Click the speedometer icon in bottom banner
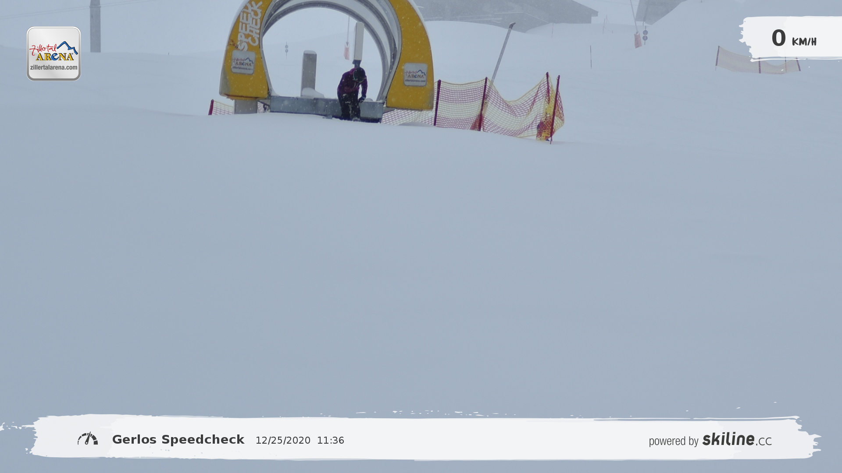 point(88,439)
